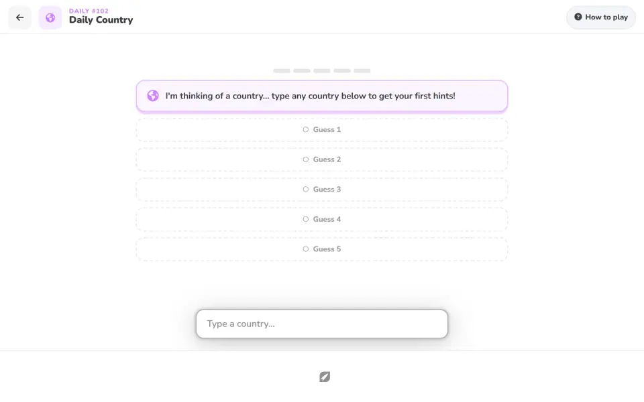The image size is (644, 402).
Task: Click the leaf logo icon at bottom
Action: (x=325, y=377)
